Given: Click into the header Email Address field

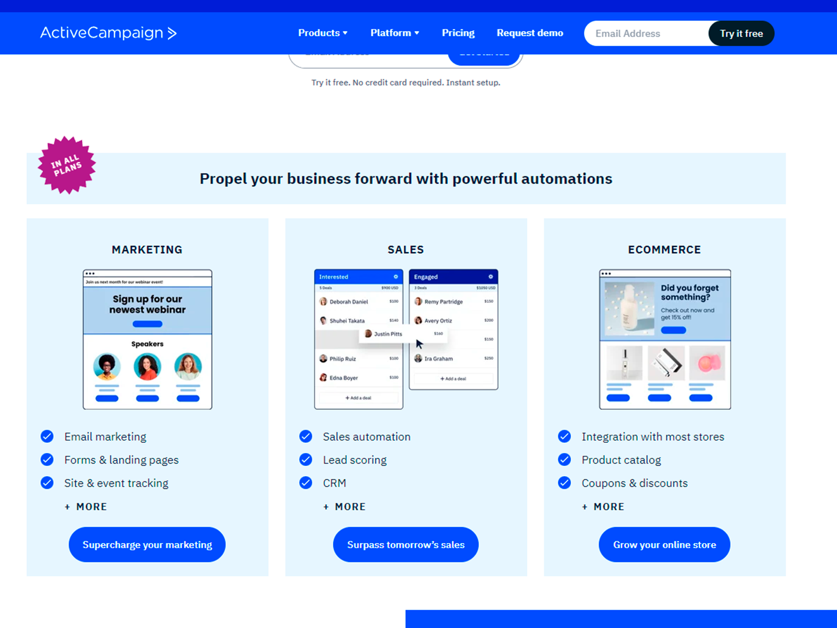Looking at the screenshot, I should pyautogui.click(x=647, y=33).
